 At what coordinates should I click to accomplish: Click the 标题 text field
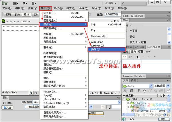point(113,15)
